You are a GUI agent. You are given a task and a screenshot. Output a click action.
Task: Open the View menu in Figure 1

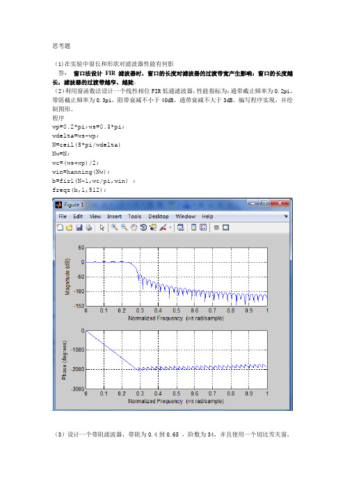95,216
